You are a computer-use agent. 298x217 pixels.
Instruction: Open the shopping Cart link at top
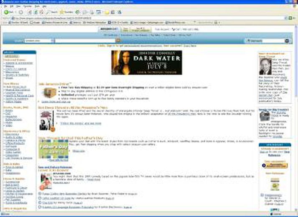[x=176, y=29]
